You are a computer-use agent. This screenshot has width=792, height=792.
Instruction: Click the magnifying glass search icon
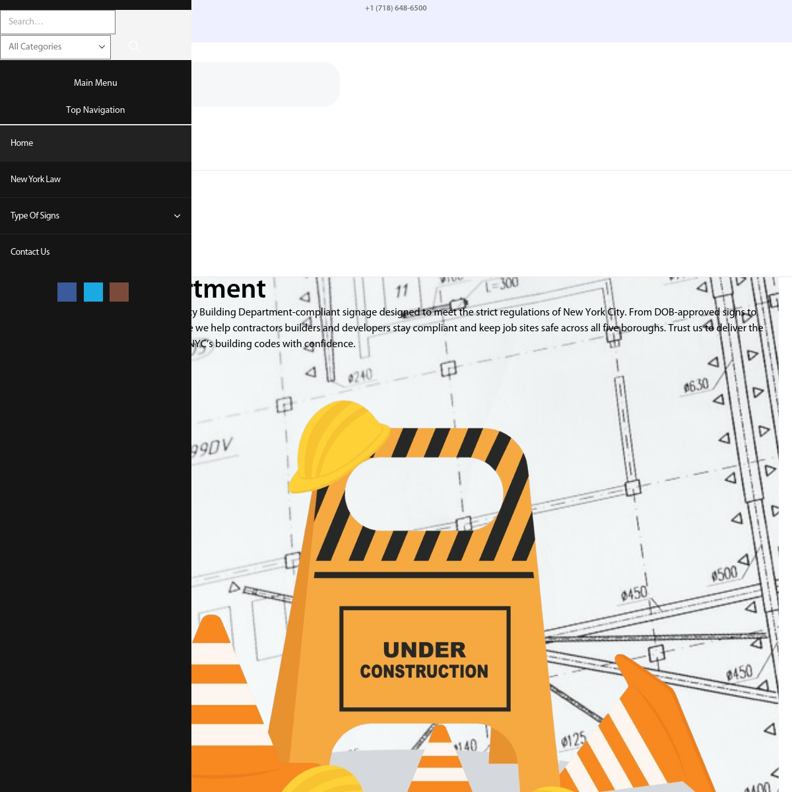(x=135, y=46)
